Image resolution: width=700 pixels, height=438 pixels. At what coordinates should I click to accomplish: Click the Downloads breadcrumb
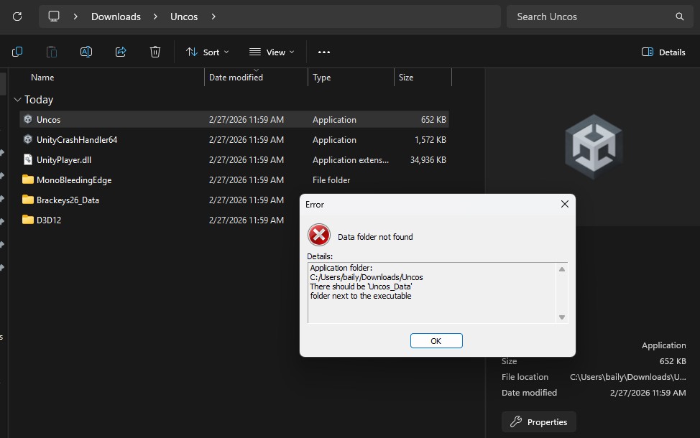click(x=116, y=17)
